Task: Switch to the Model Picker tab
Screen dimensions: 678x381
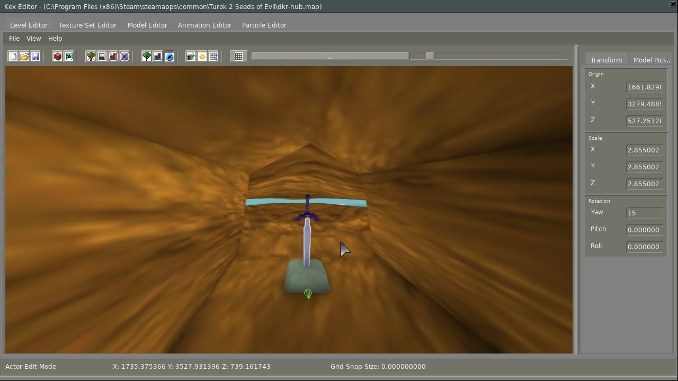Action: point(651,60)
